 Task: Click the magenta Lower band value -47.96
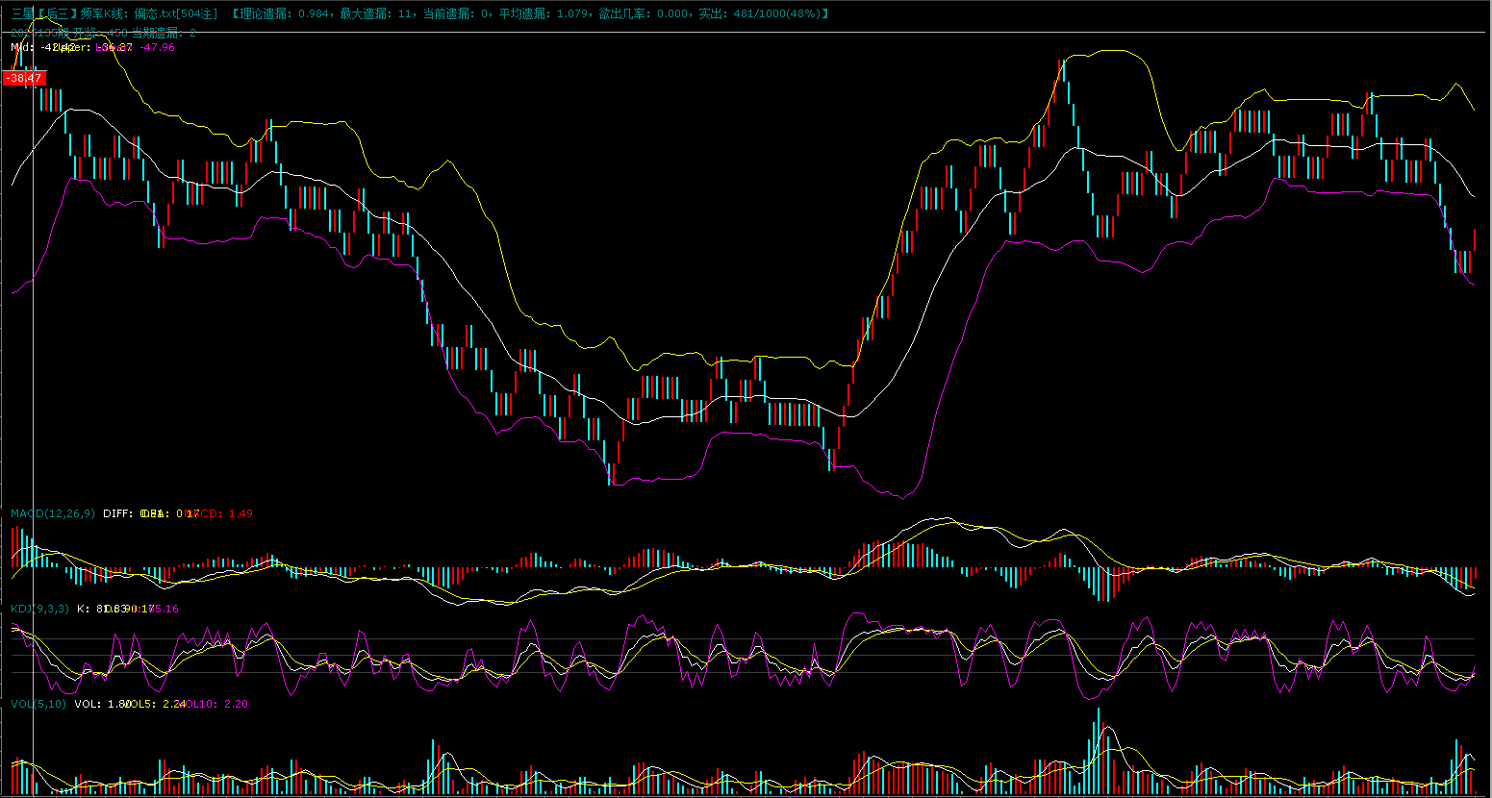[x=158, y=47]
